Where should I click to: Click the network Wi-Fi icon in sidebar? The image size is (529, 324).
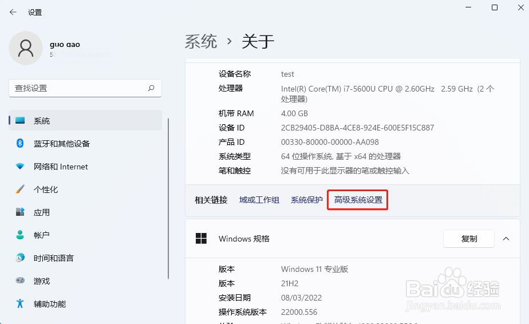pos(20,167)
